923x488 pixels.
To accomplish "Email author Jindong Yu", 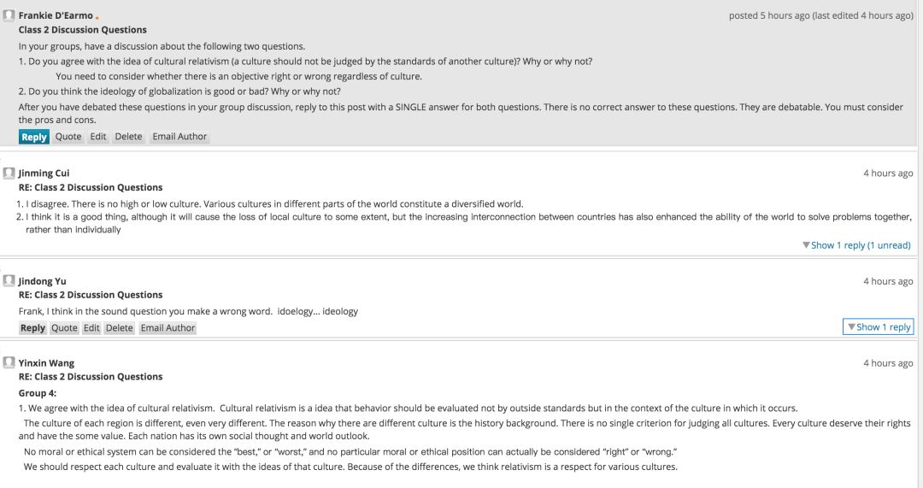I will 168,328.
